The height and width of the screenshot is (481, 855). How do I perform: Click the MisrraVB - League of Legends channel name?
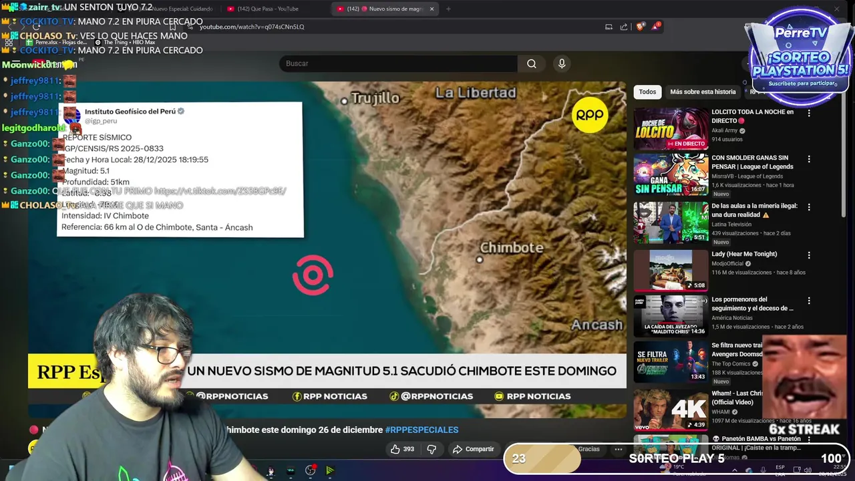[747, 176]
